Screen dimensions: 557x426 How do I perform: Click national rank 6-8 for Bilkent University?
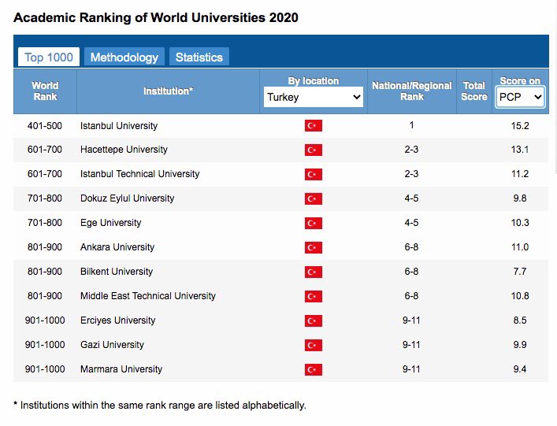[x=411, y=272]
